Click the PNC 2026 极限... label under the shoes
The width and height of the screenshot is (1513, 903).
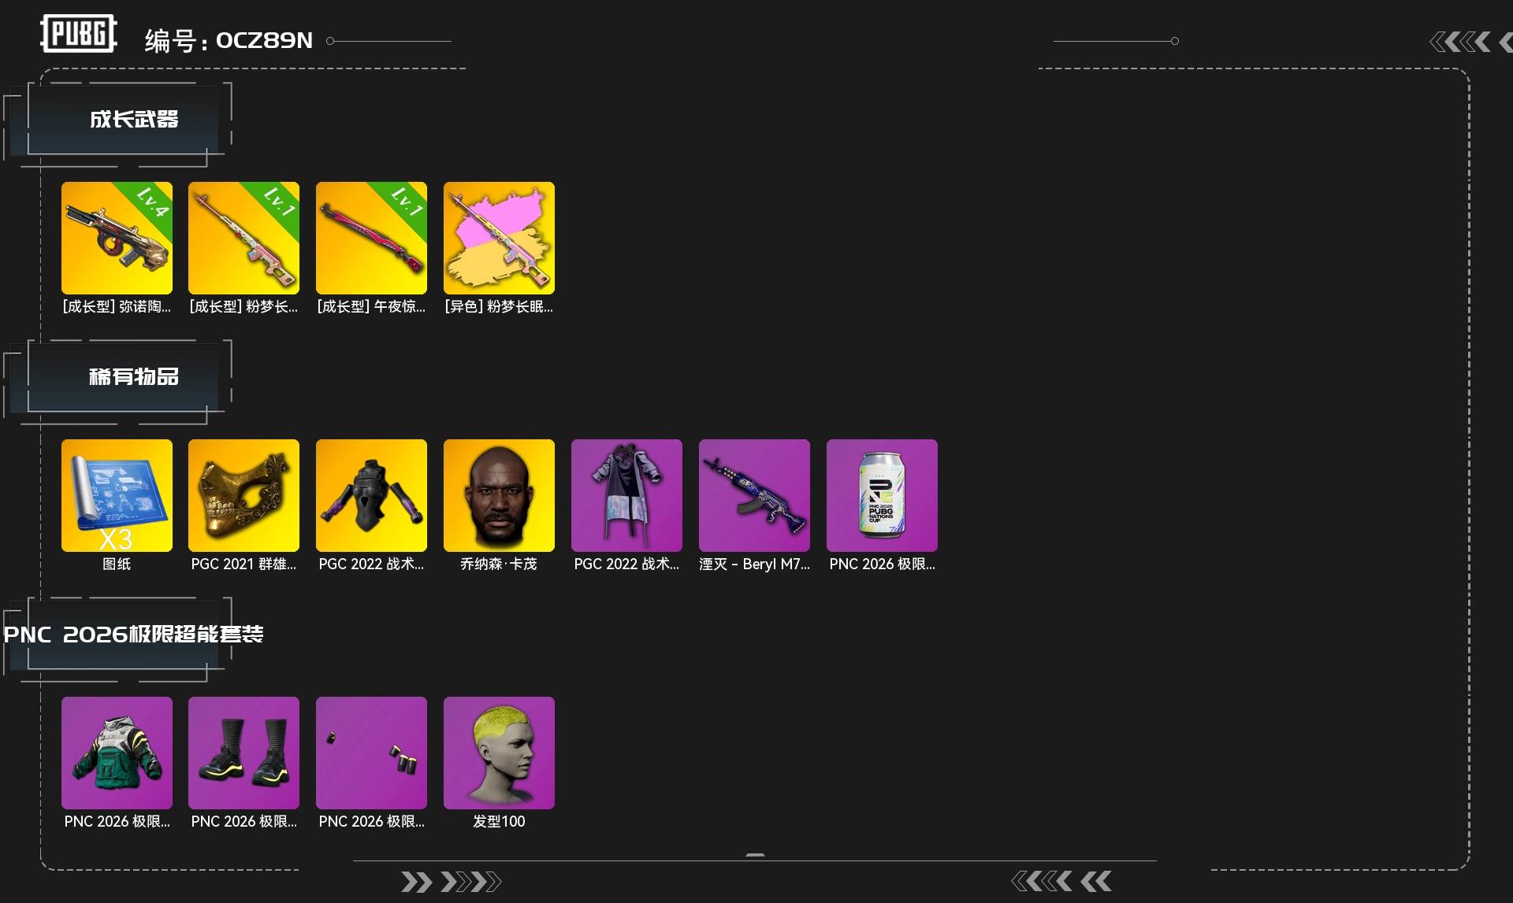pos(244,821)
